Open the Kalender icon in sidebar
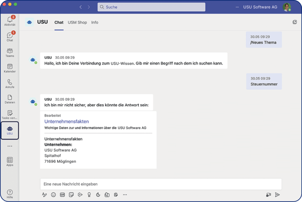 point(9,68)
